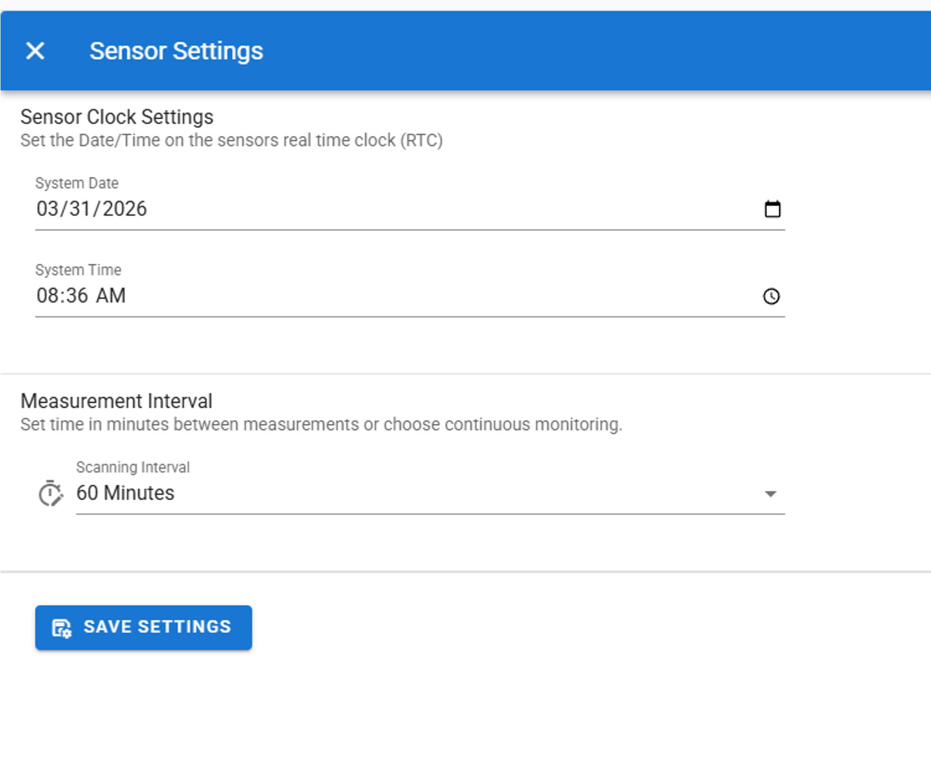Select the hour 08 in System Time
This screenshot has width=931, height=778.
47,296
